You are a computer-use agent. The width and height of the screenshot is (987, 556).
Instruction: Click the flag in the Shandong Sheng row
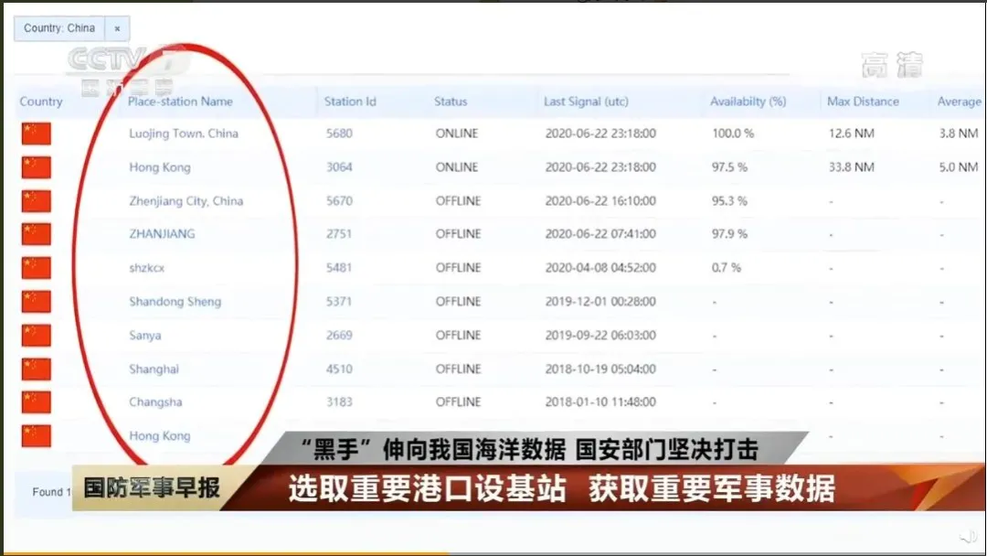click(37, 302)
